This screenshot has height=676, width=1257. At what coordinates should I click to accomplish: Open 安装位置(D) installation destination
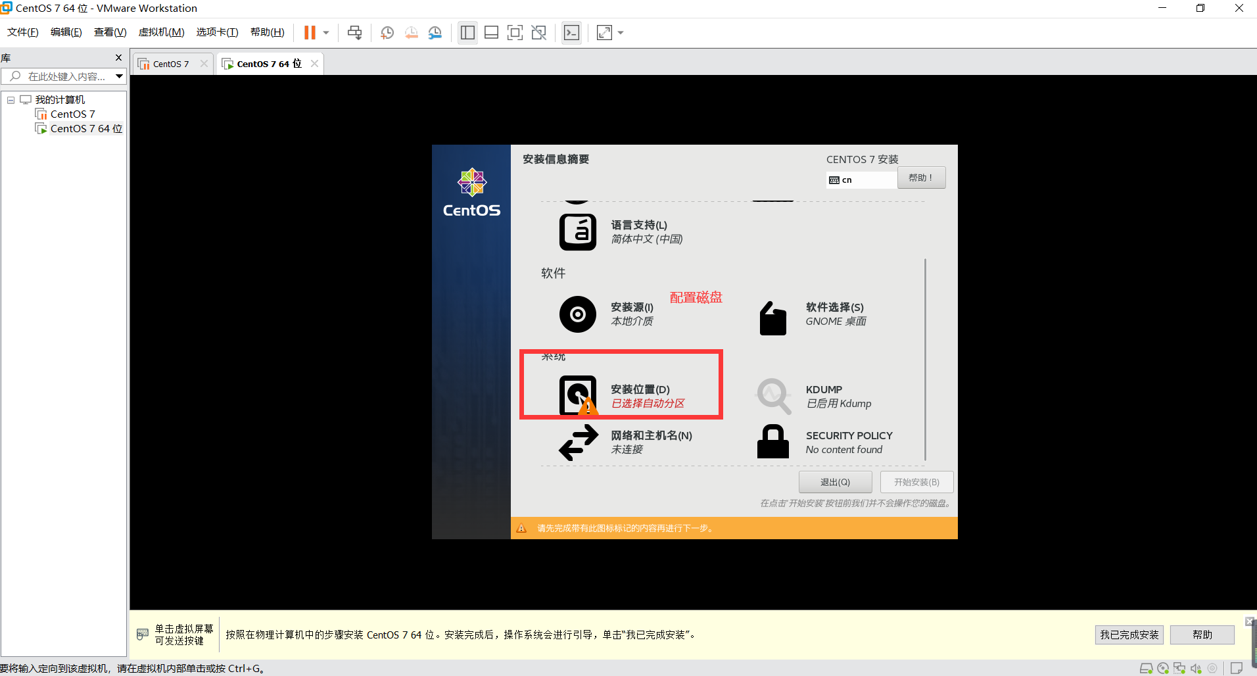pos(622,396)
